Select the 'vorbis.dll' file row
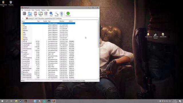183x103 pixels. 48,47
